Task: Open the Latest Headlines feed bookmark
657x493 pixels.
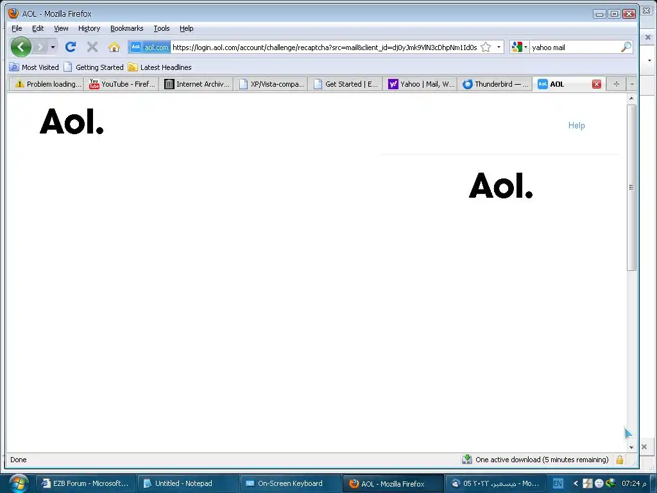Action: 160,67
